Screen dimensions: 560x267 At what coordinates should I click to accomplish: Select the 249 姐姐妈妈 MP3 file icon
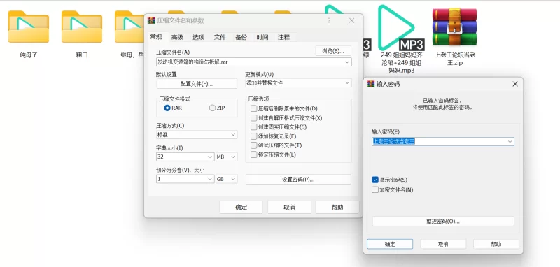400,28
